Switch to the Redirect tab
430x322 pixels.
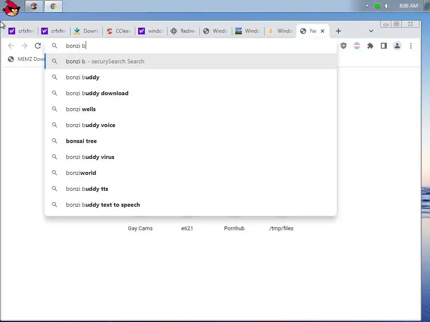click(183, 31)
